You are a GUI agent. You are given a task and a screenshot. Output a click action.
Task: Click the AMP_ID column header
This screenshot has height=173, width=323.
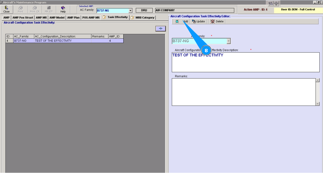116,37
